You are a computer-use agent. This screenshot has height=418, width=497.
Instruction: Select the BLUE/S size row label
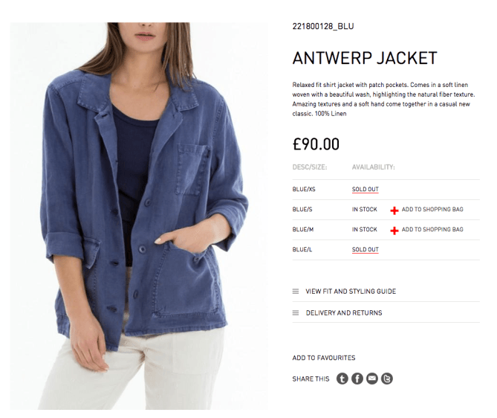tap(302, 209)
